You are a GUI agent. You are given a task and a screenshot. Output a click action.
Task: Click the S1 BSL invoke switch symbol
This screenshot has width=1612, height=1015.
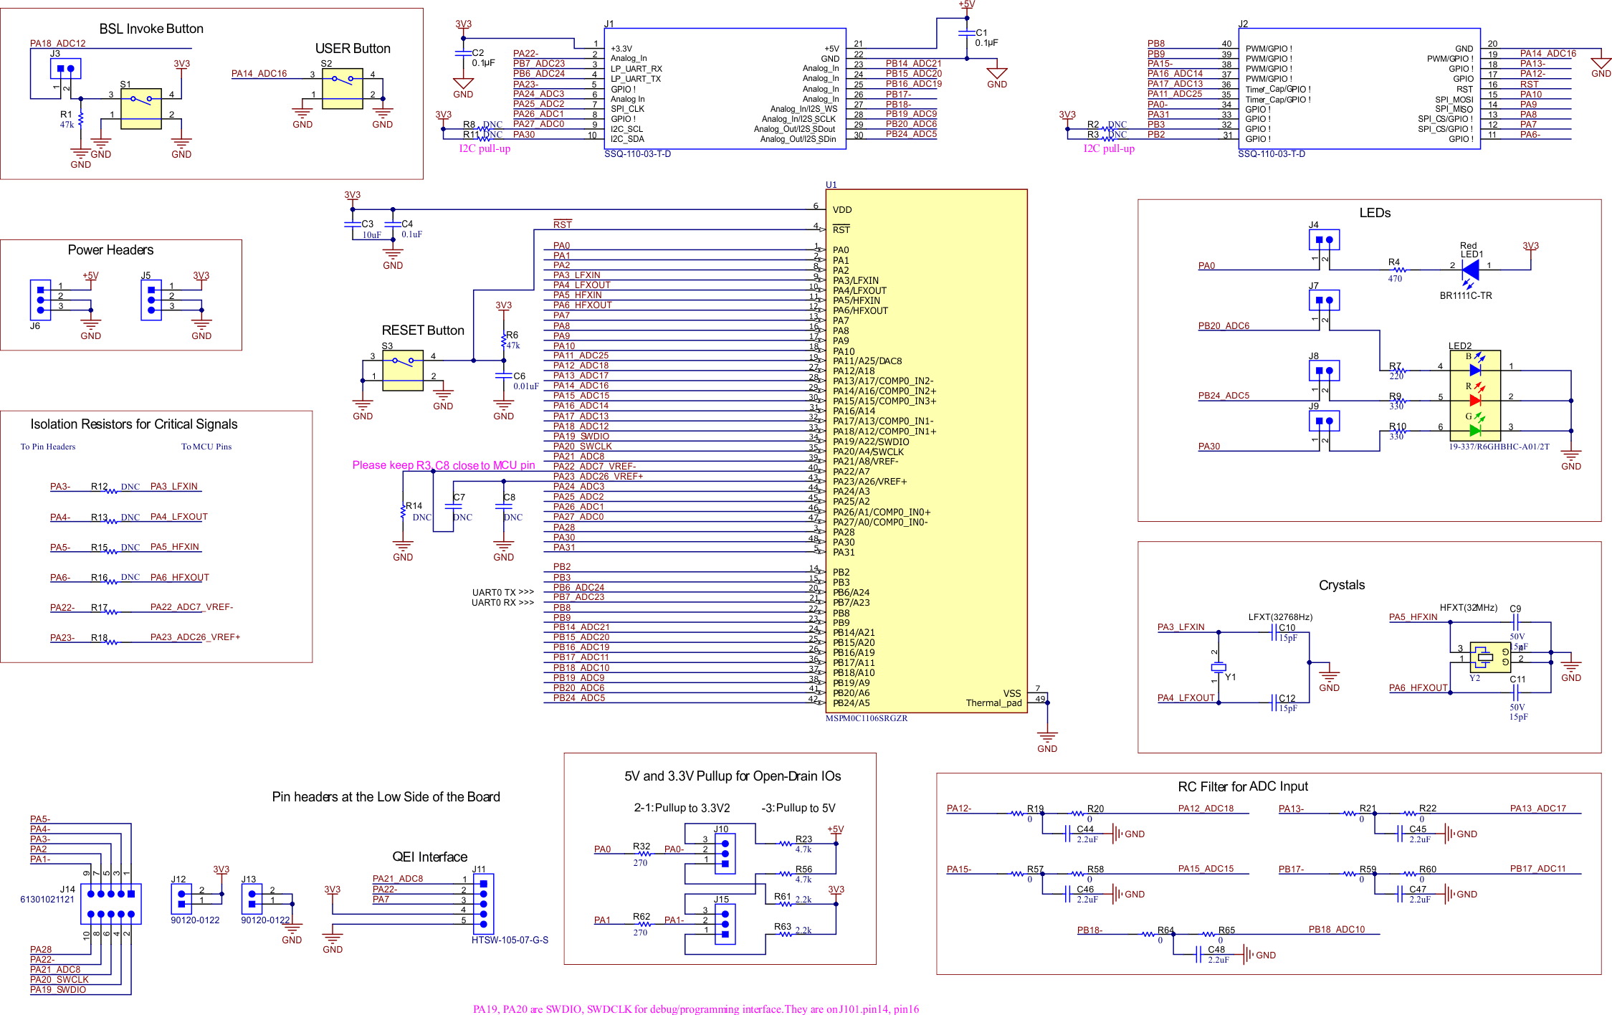tap(140, 109)
